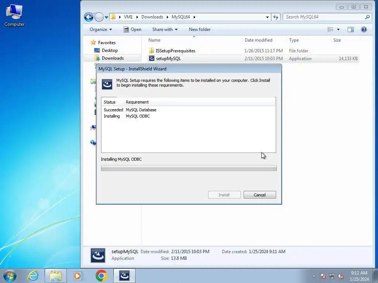Click the Downloads breadcrumb in address bar
This screenshot has height=283, width=378.
(152, 17)
